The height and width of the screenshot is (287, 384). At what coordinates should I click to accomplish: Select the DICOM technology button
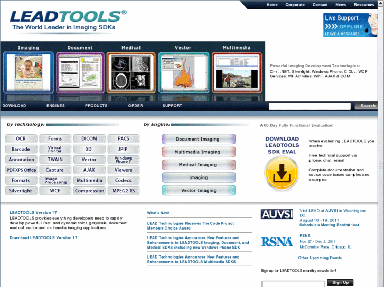89,138
